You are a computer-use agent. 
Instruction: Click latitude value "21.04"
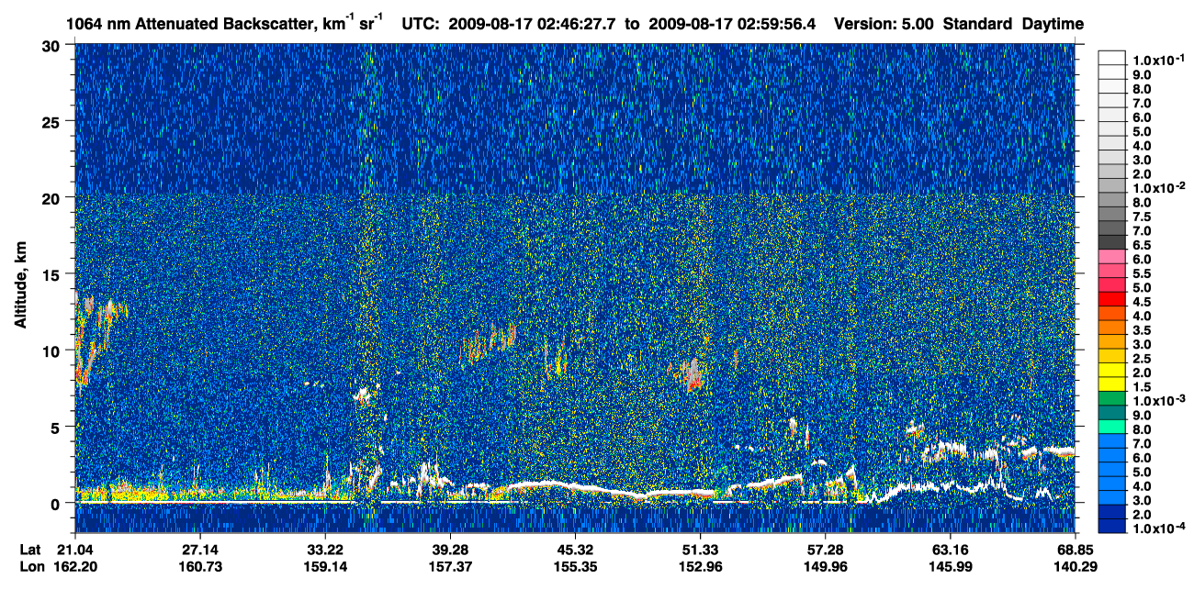coord(75,550)
